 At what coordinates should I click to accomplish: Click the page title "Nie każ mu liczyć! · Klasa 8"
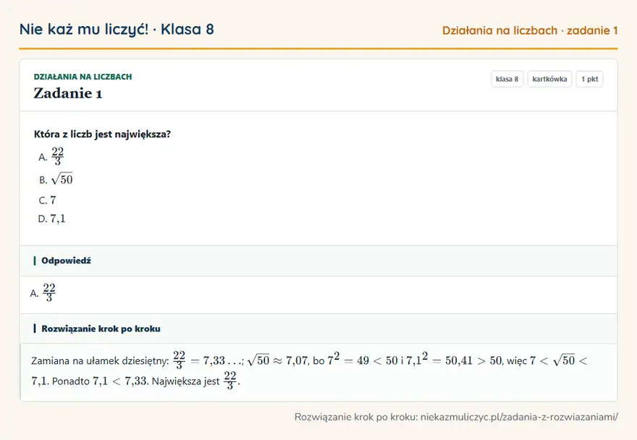[x=117, y=29]
